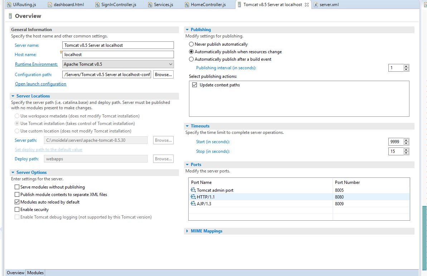The image size is (427, 276).
Task: Click the Runtime Environment link
Action: click(36, 64)
